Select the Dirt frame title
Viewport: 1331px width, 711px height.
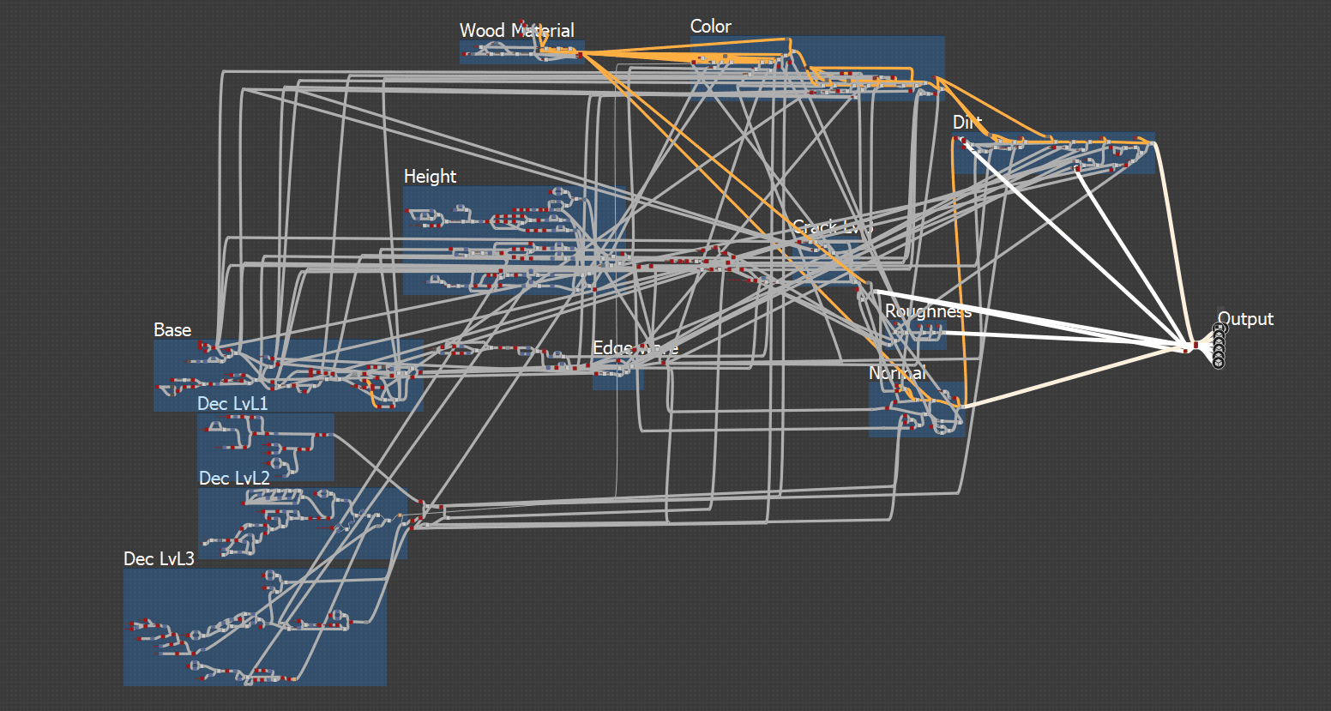click(x=967, y=123)
